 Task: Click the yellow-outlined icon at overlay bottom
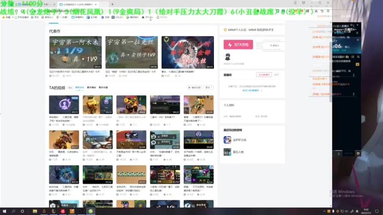point(358,153)
